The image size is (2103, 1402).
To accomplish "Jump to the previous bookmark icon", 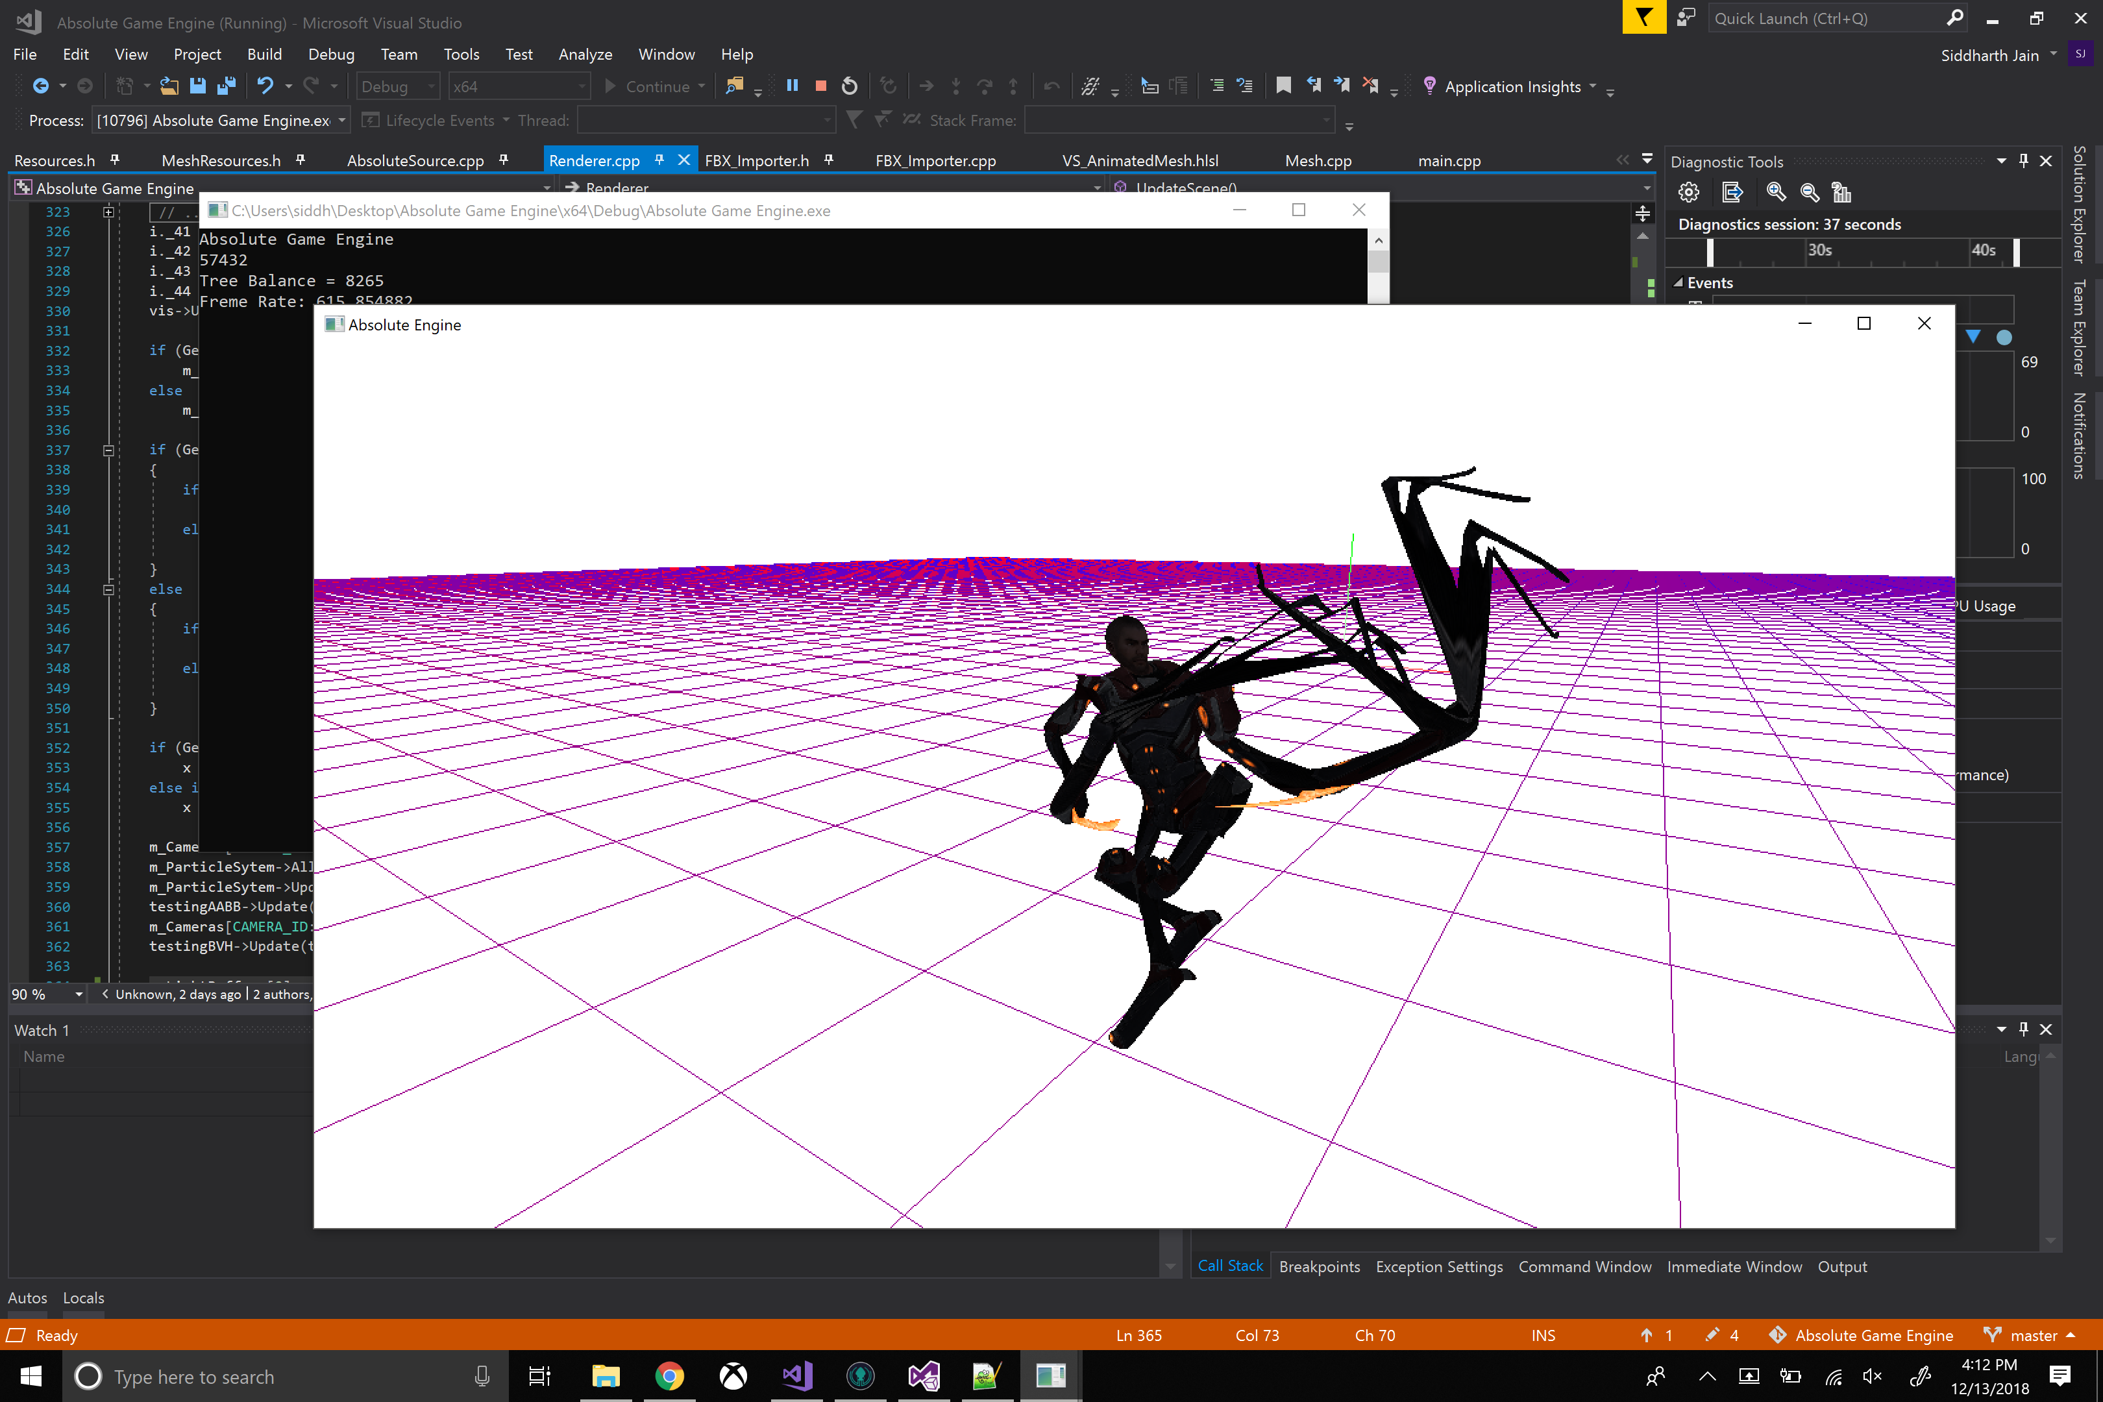I will (1314, 86).
